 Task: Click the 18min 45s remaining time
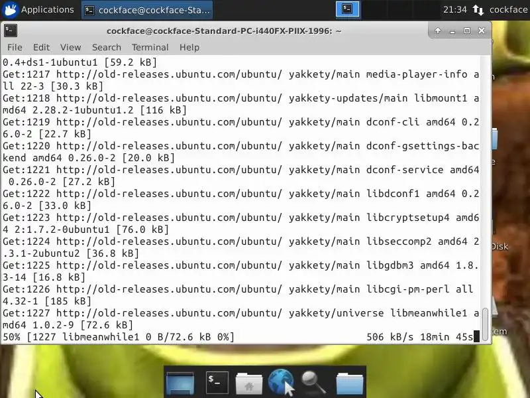point(447,337)
